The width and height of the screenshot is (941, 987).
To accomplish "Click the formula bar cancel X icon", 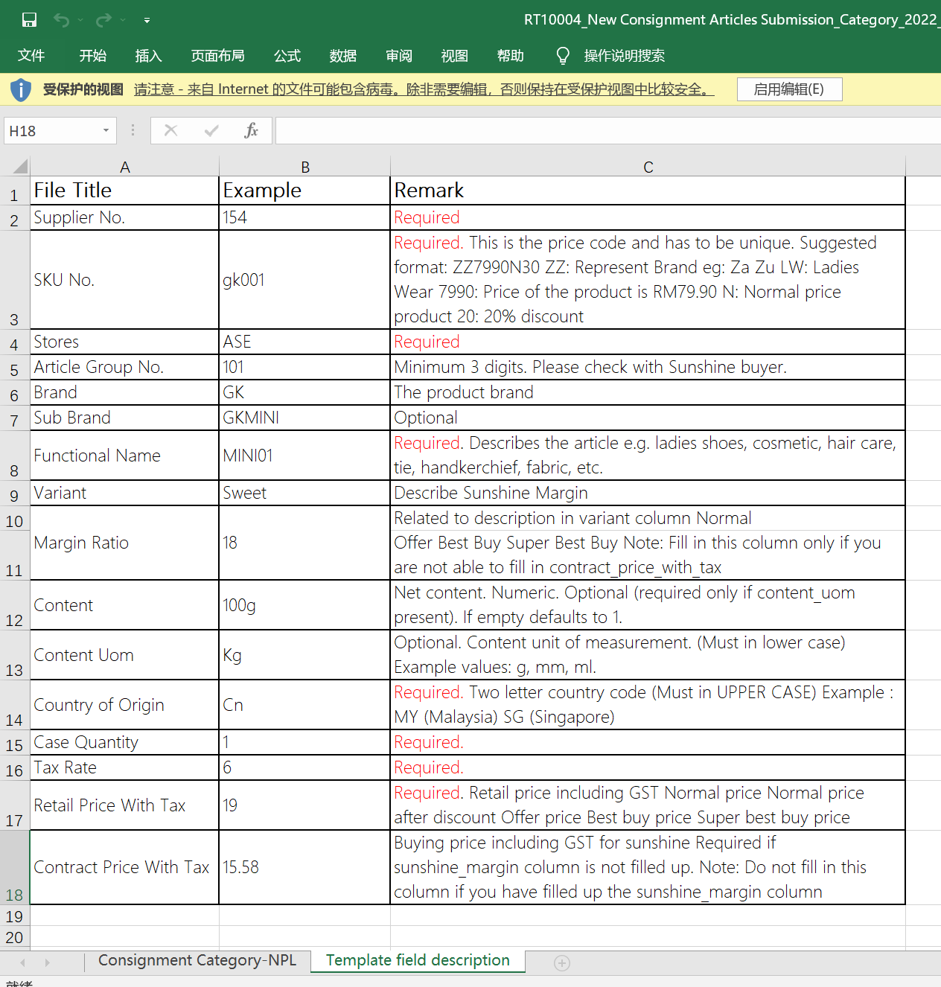I will click(x=170, y=131).
